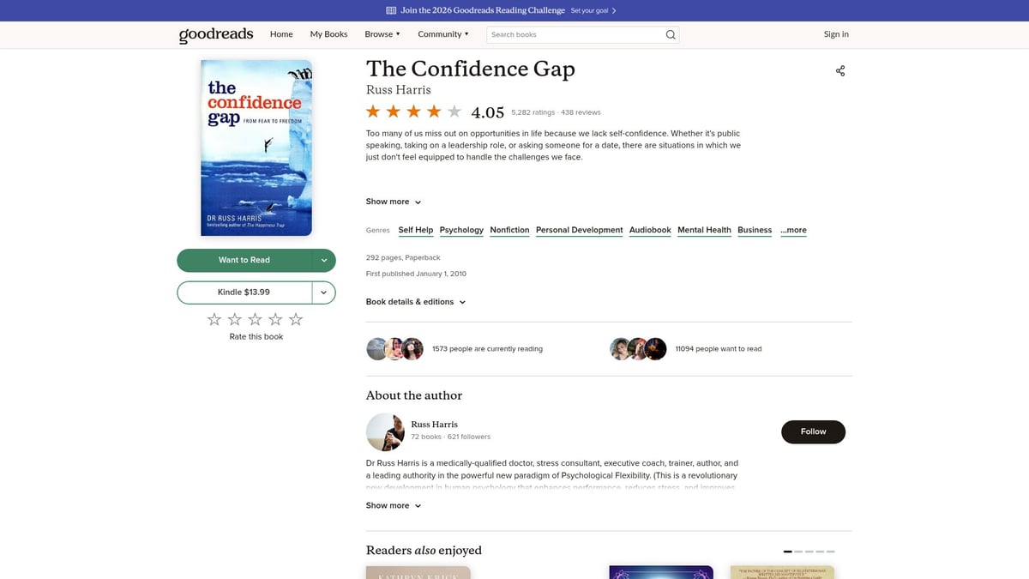Open the search with the magnifier icon

pos(670,34)
